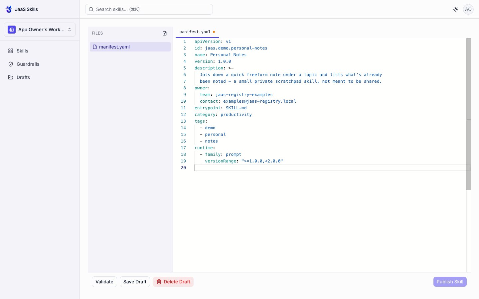The image size is (479, 299).
Task: Click the Delete Draft button
Action: pos(173,282)
